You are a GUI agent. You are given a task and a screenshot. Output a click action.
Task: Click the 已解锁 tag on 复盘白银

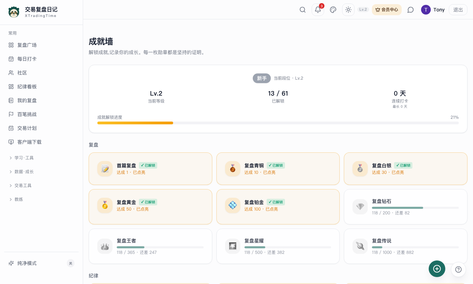[x=403, y=166]
